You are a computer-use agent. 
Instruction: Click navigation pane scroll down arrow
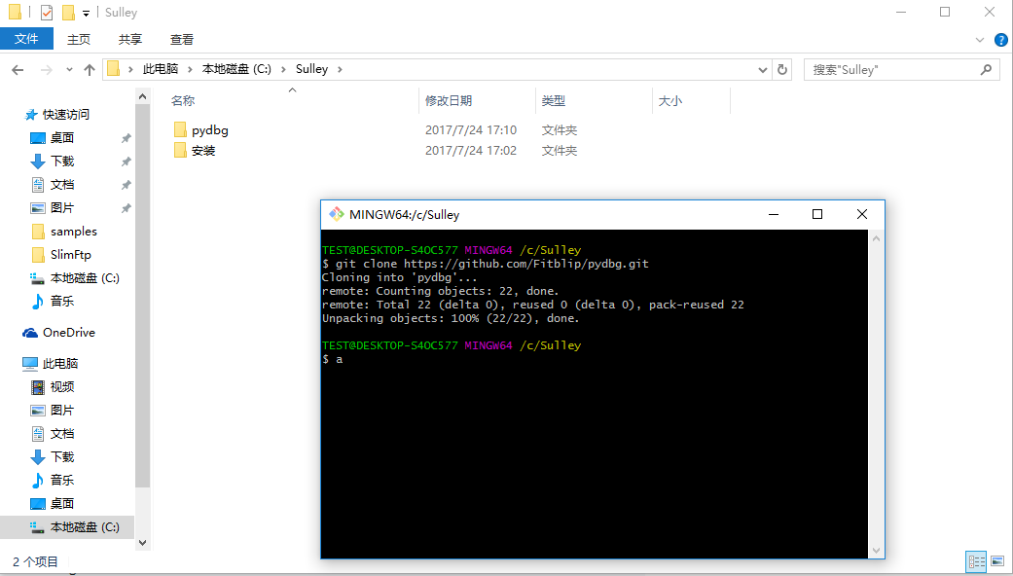point(143,543)
